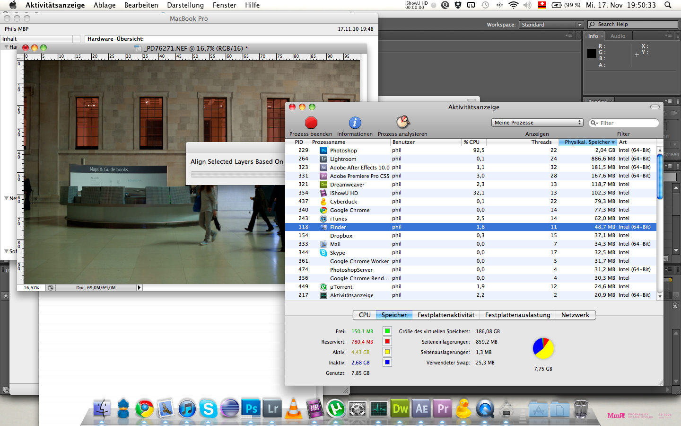Collapse the Hardware disclosure triangle in System Profiler

(6, 47)
